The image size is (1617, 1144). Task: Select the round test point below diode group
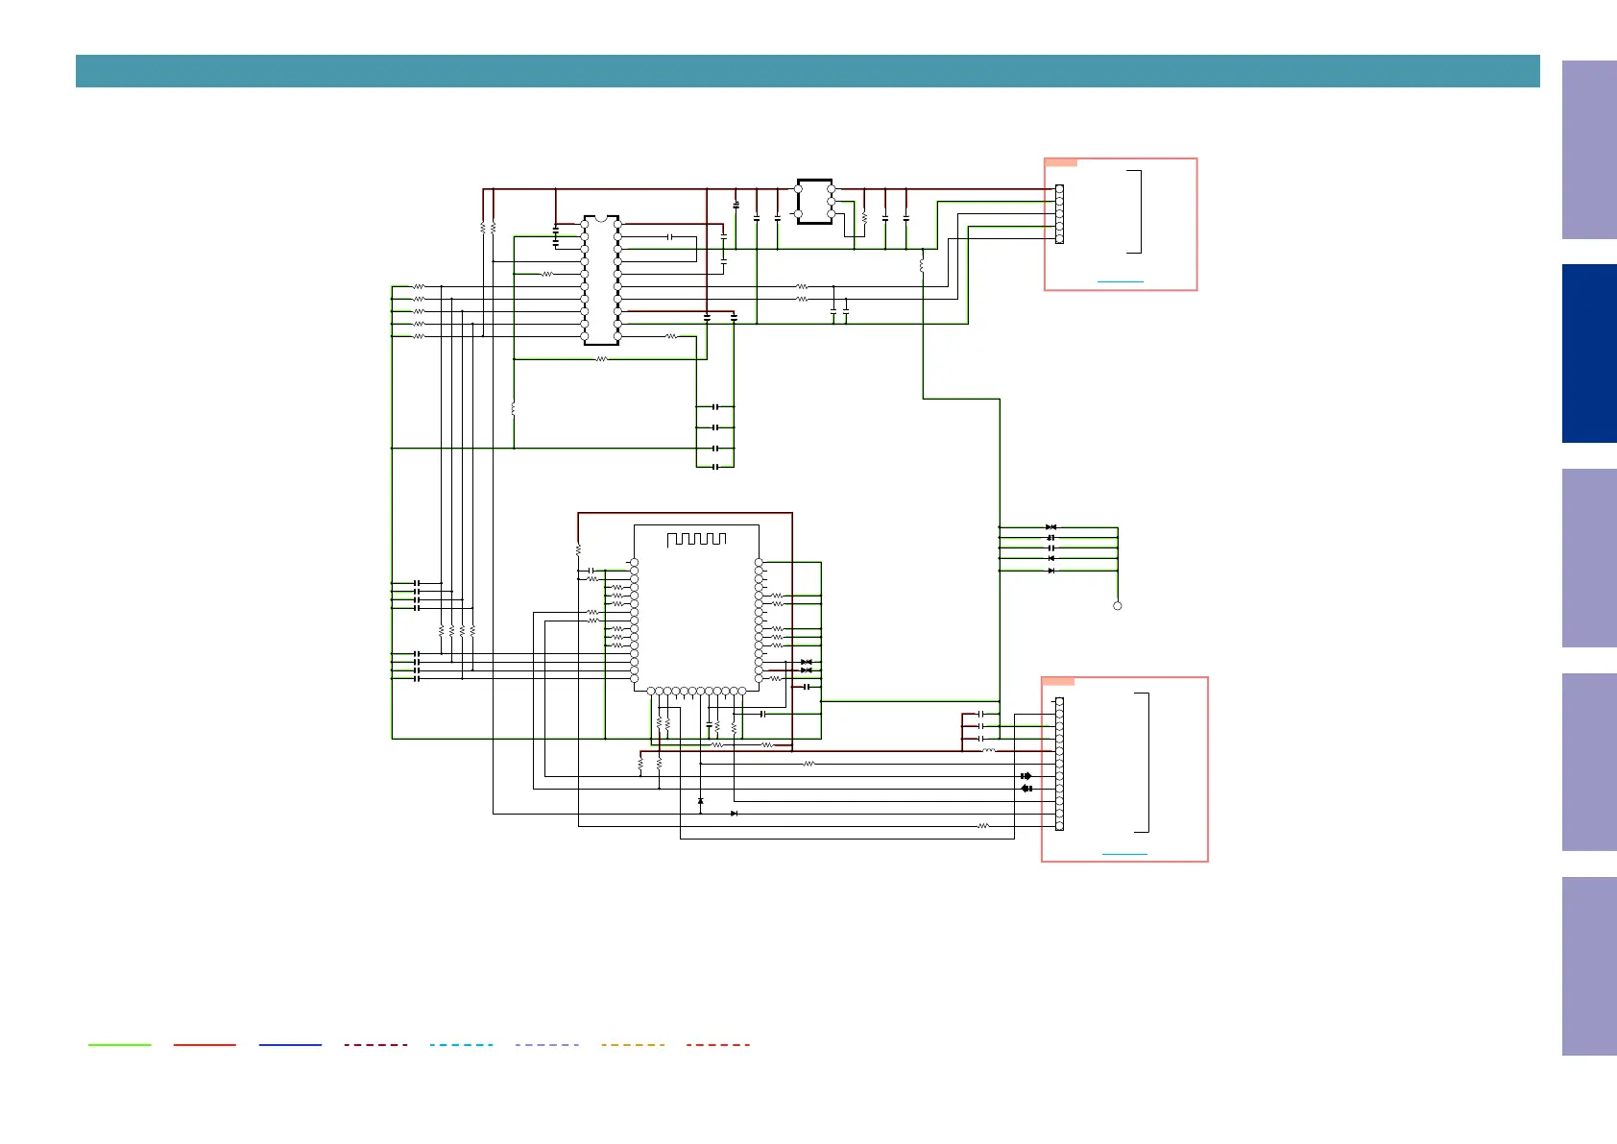click(1118, 606)
